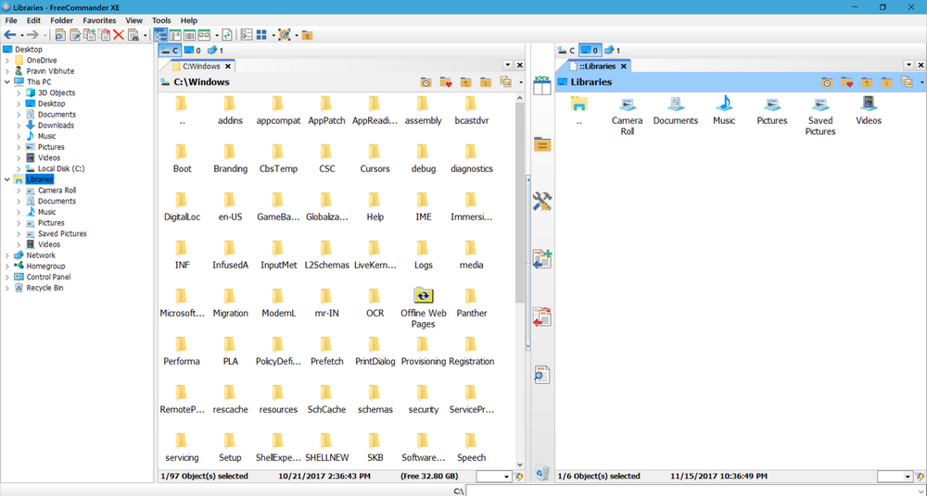Click the recycle bin icon on splitter
Screen dimensions: 927x496
(x=542, y=472)
